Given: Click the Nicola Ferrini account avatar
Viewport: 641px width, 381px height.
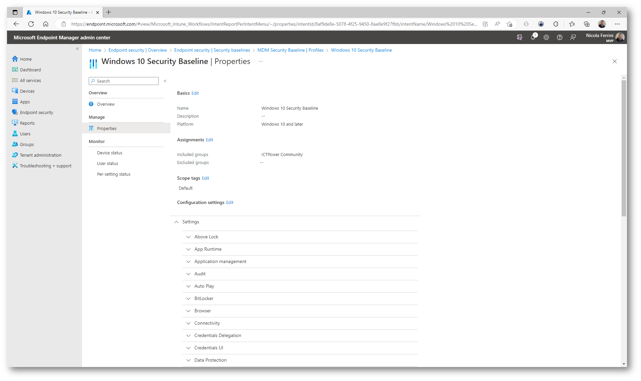Looking at the screenshot, I should pyautogui.click(x=620, y=37).
